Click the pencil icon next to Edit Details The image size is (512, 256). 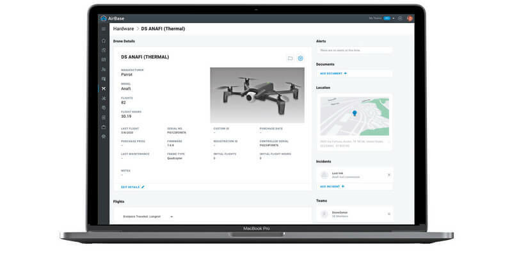(x=143, y=187)
